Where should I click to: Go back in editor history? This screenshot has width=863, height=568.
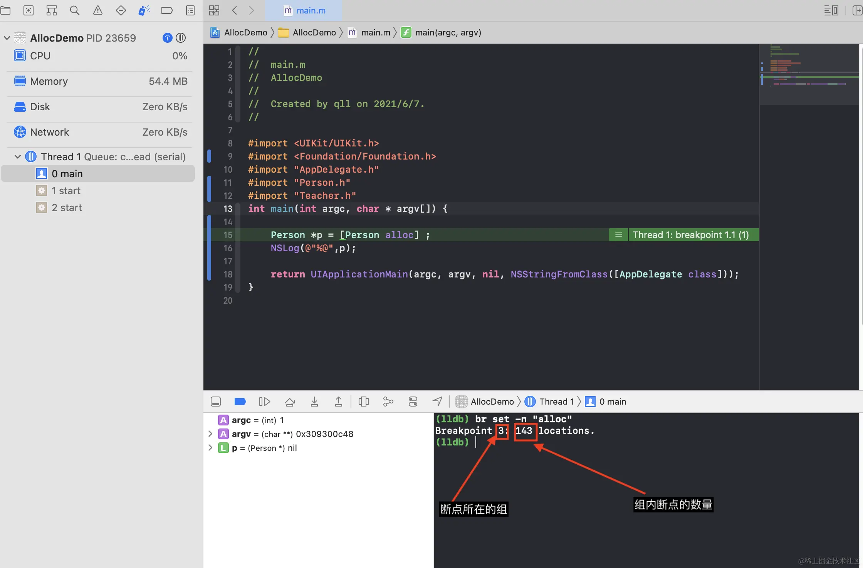coord(234,10)
